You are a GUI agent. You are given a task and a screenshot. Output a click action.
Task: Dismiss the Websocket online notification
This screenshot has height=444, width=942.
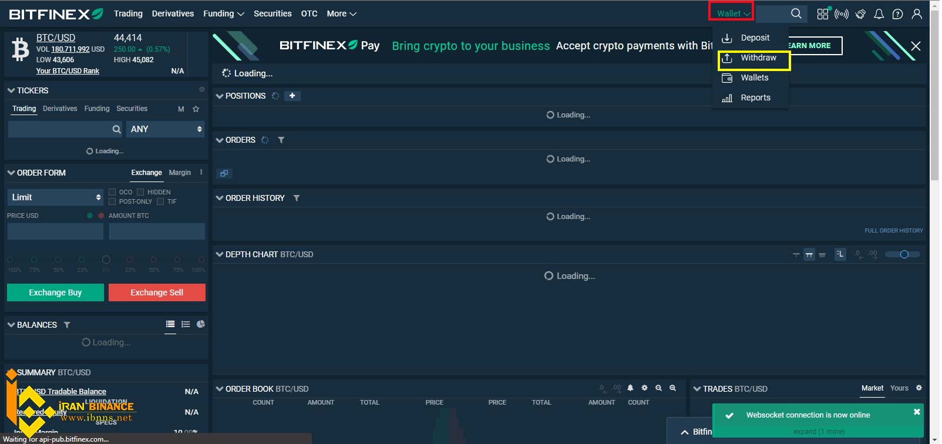tap(917, 412)
